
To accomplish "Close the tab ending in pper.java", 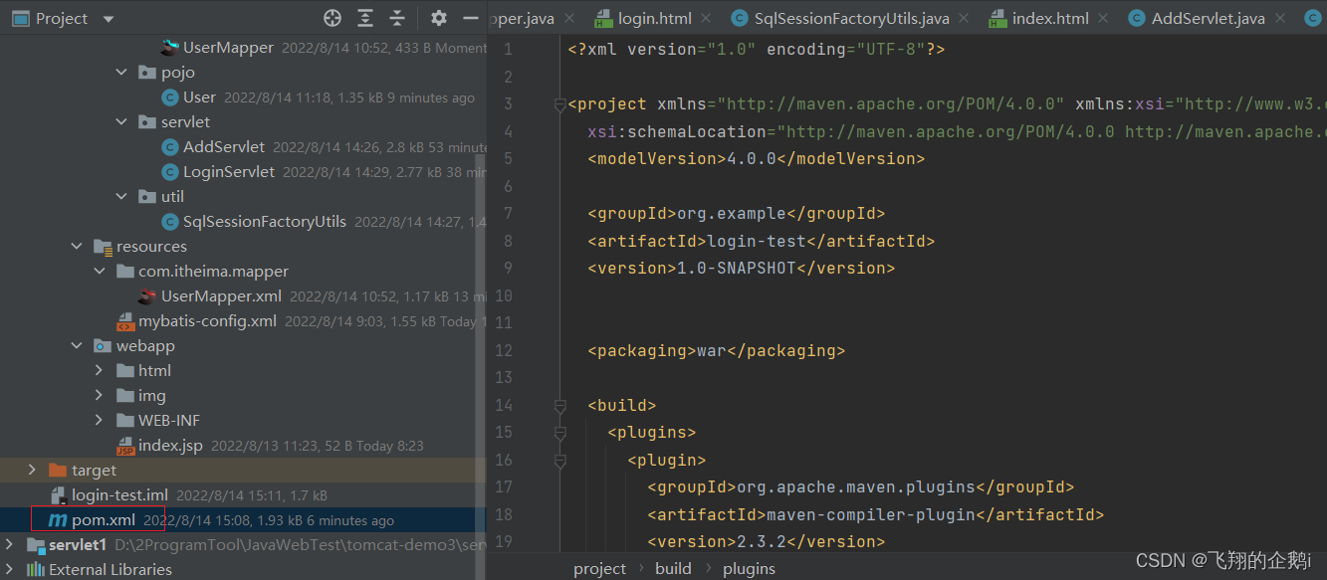I will [570, 18].
